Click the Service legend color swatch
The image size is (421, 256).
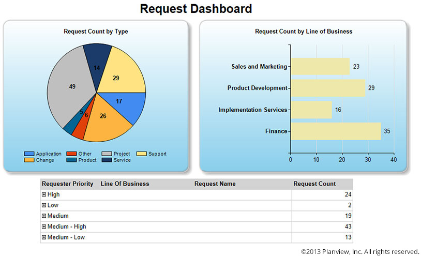point(107,160)
